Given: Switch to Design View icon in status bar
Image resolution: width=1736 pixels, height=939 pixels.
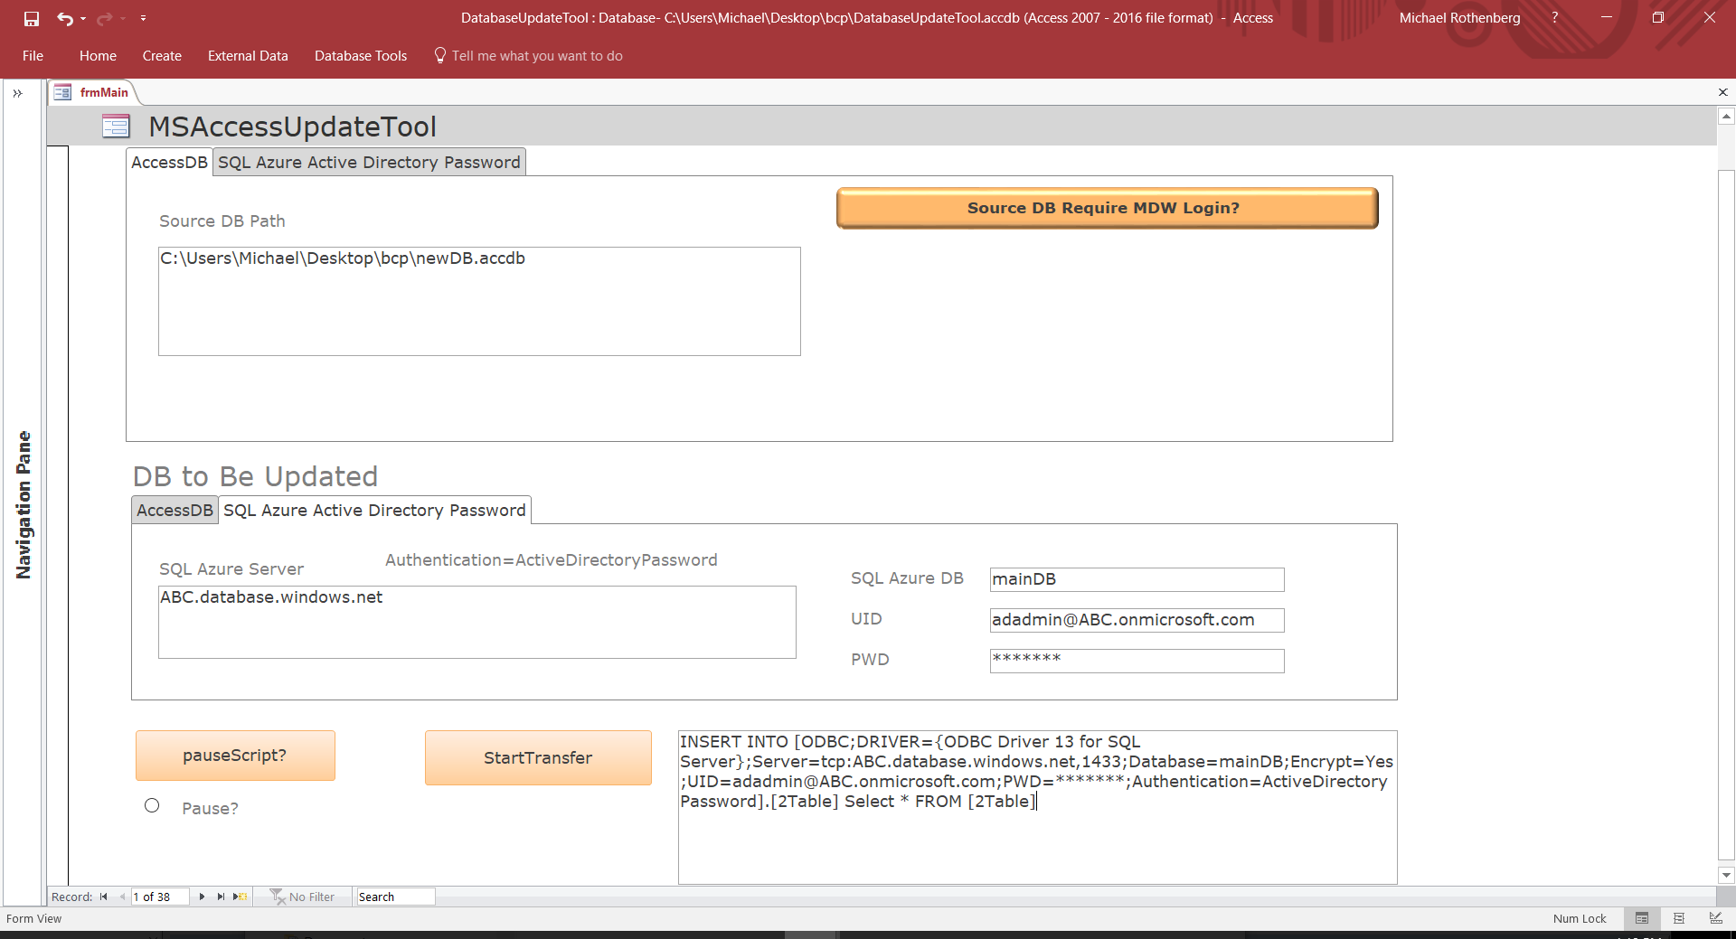Looking at the screenshot, I should click(1716, 918).
